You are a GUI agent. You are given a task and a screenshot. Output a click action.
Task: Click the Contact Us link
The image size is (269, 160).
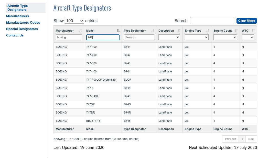15,35
